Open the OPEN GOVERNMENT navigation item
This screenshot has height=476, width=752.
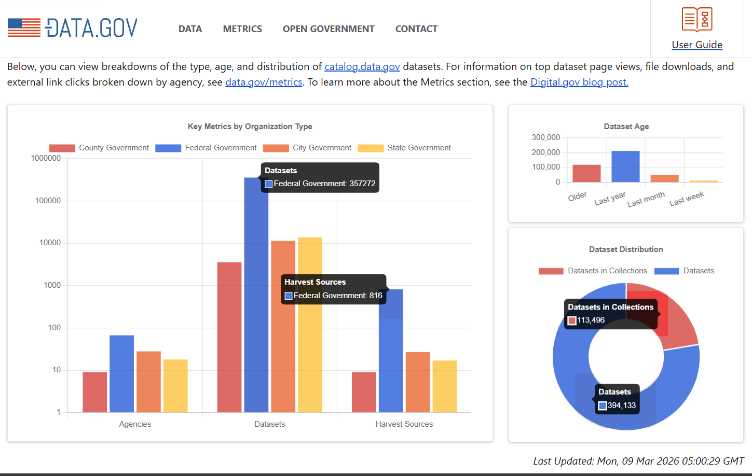pos(329,29)
